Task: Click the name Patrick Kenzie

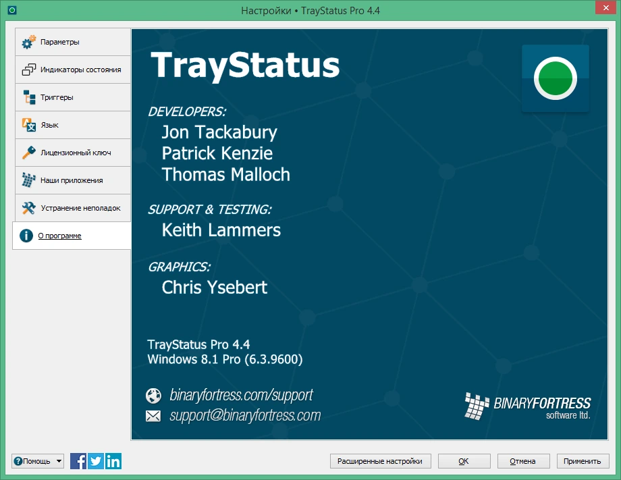Action: coord(217,153)
